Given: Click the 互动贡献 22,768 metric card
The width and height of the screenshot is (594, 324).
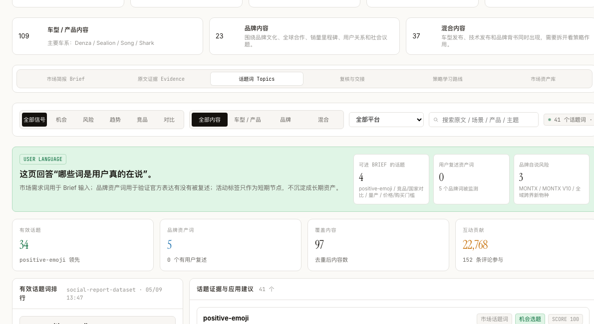Looking at the screenshot, I should pos(526,245).
